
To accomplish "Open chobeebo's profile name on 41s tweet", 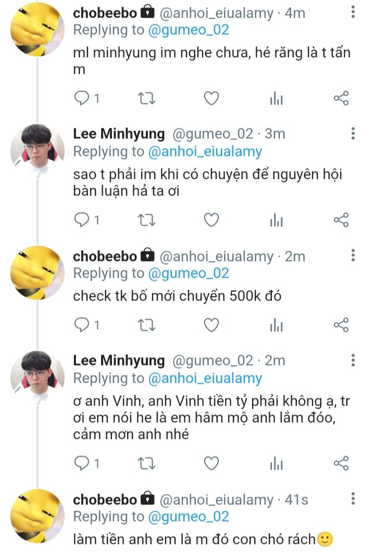I will point(105,500).
